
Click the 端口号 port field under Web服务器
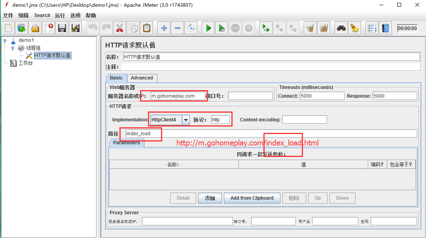pyautogui.click(x=250, y=96)
